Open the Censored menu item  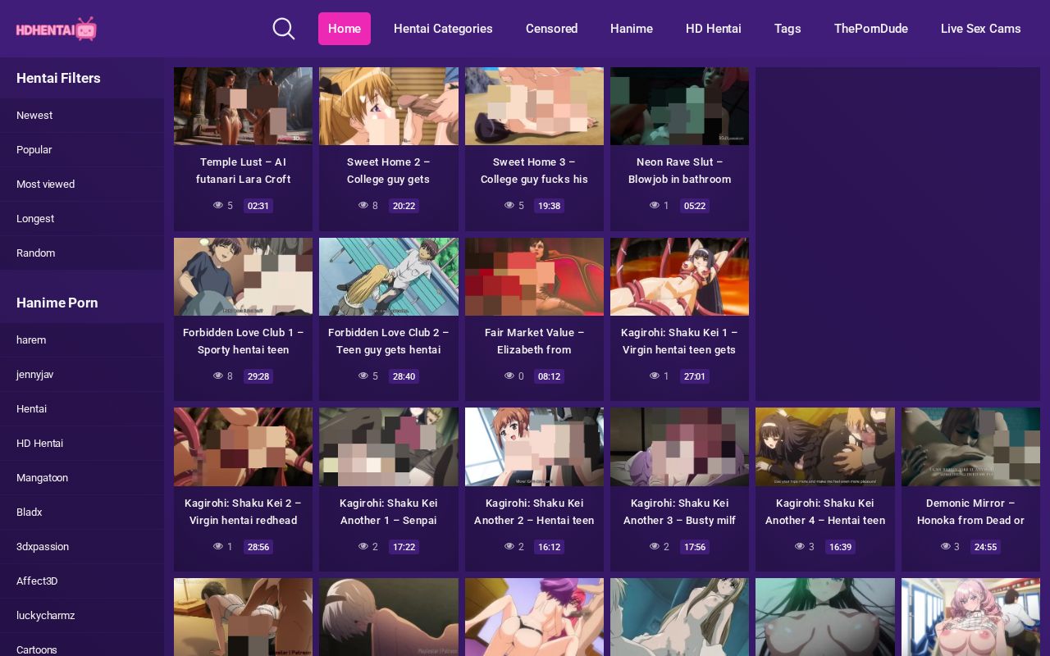coord(552,29)
